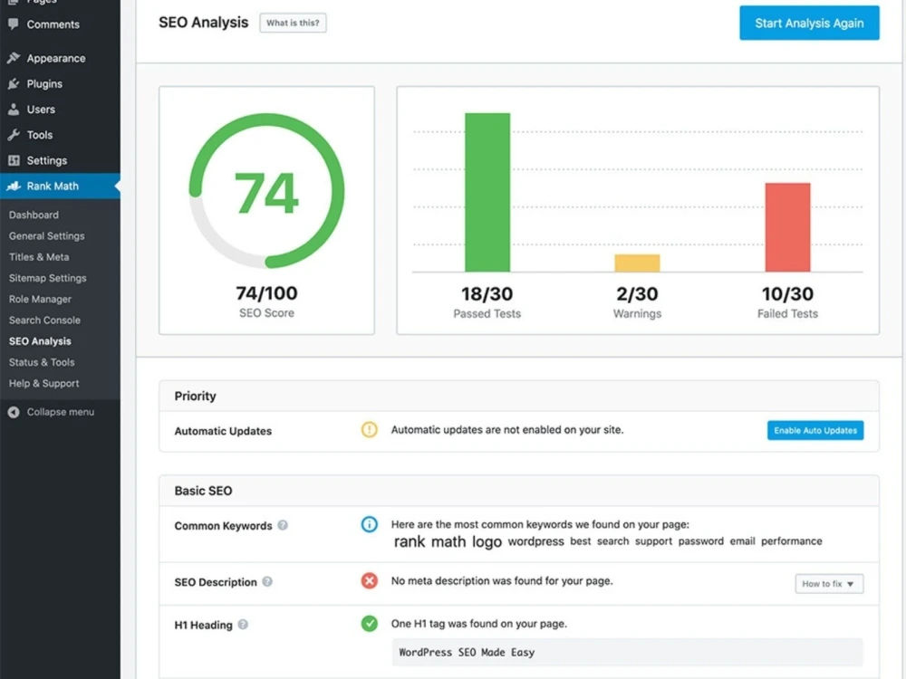The width and height of the screenshot is (906, 679).
Task: Click the What is this? button
Action: (x=293, y=24)
